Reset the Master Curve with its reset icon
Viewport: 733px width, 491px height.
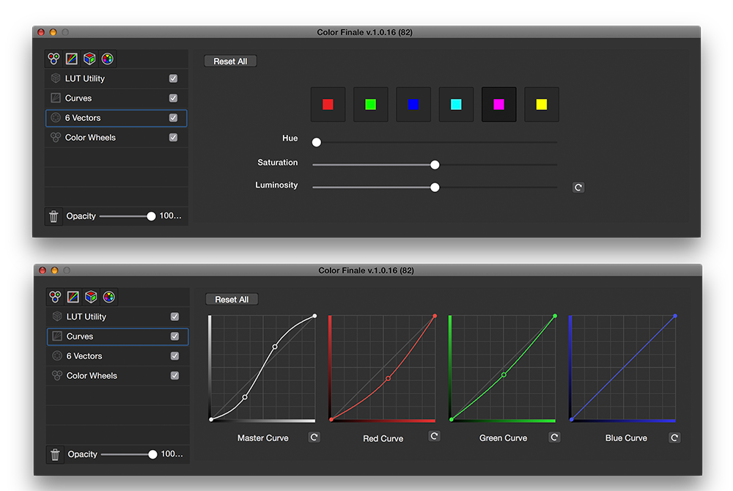314,437
